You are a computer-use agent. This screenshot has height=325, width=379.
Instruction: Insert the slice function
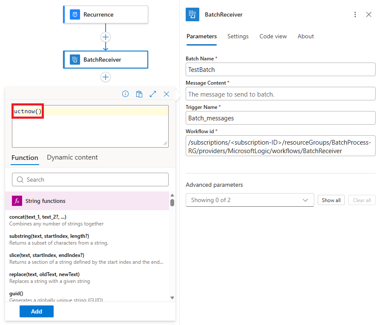click(87, 258)
